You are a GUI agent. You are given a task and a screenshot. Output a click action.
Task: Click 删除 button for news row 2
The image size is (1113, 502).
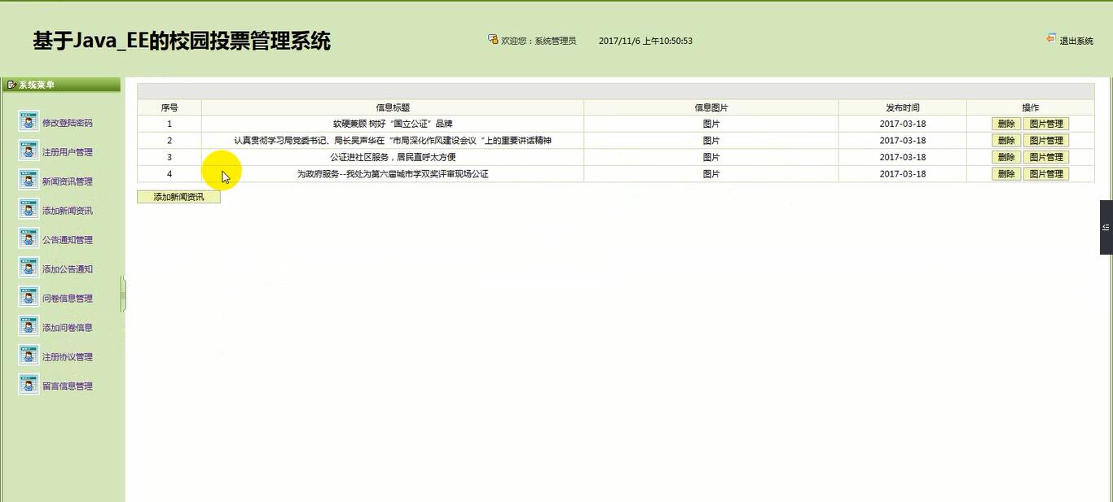pos(1006,141)
